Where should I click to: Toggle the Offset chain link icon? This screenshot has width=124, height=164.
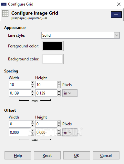click(x=35, y=140)
